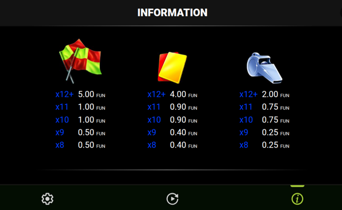Click the x8 label under the cards

[x=152, y=145]
